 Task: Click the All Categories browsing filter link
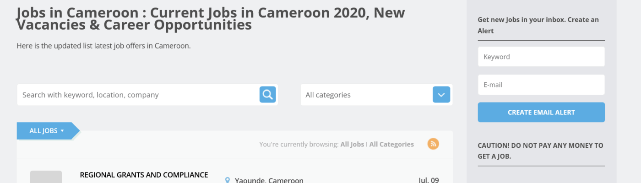[x=391, y=145]
